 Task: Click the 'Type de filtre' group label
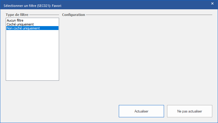point(17,15)
